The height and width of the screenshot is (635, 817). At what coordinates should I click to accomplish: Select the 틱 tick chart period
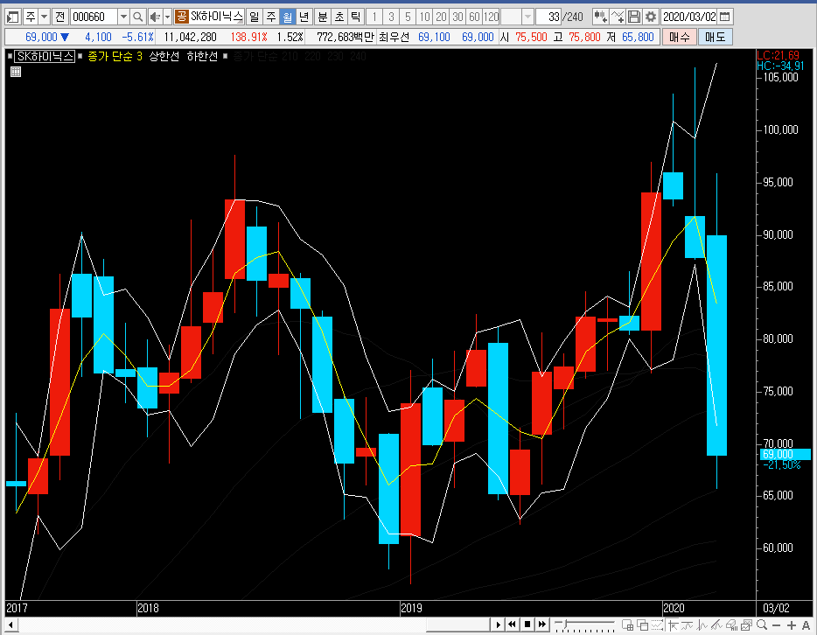click(x=356, y=17)
